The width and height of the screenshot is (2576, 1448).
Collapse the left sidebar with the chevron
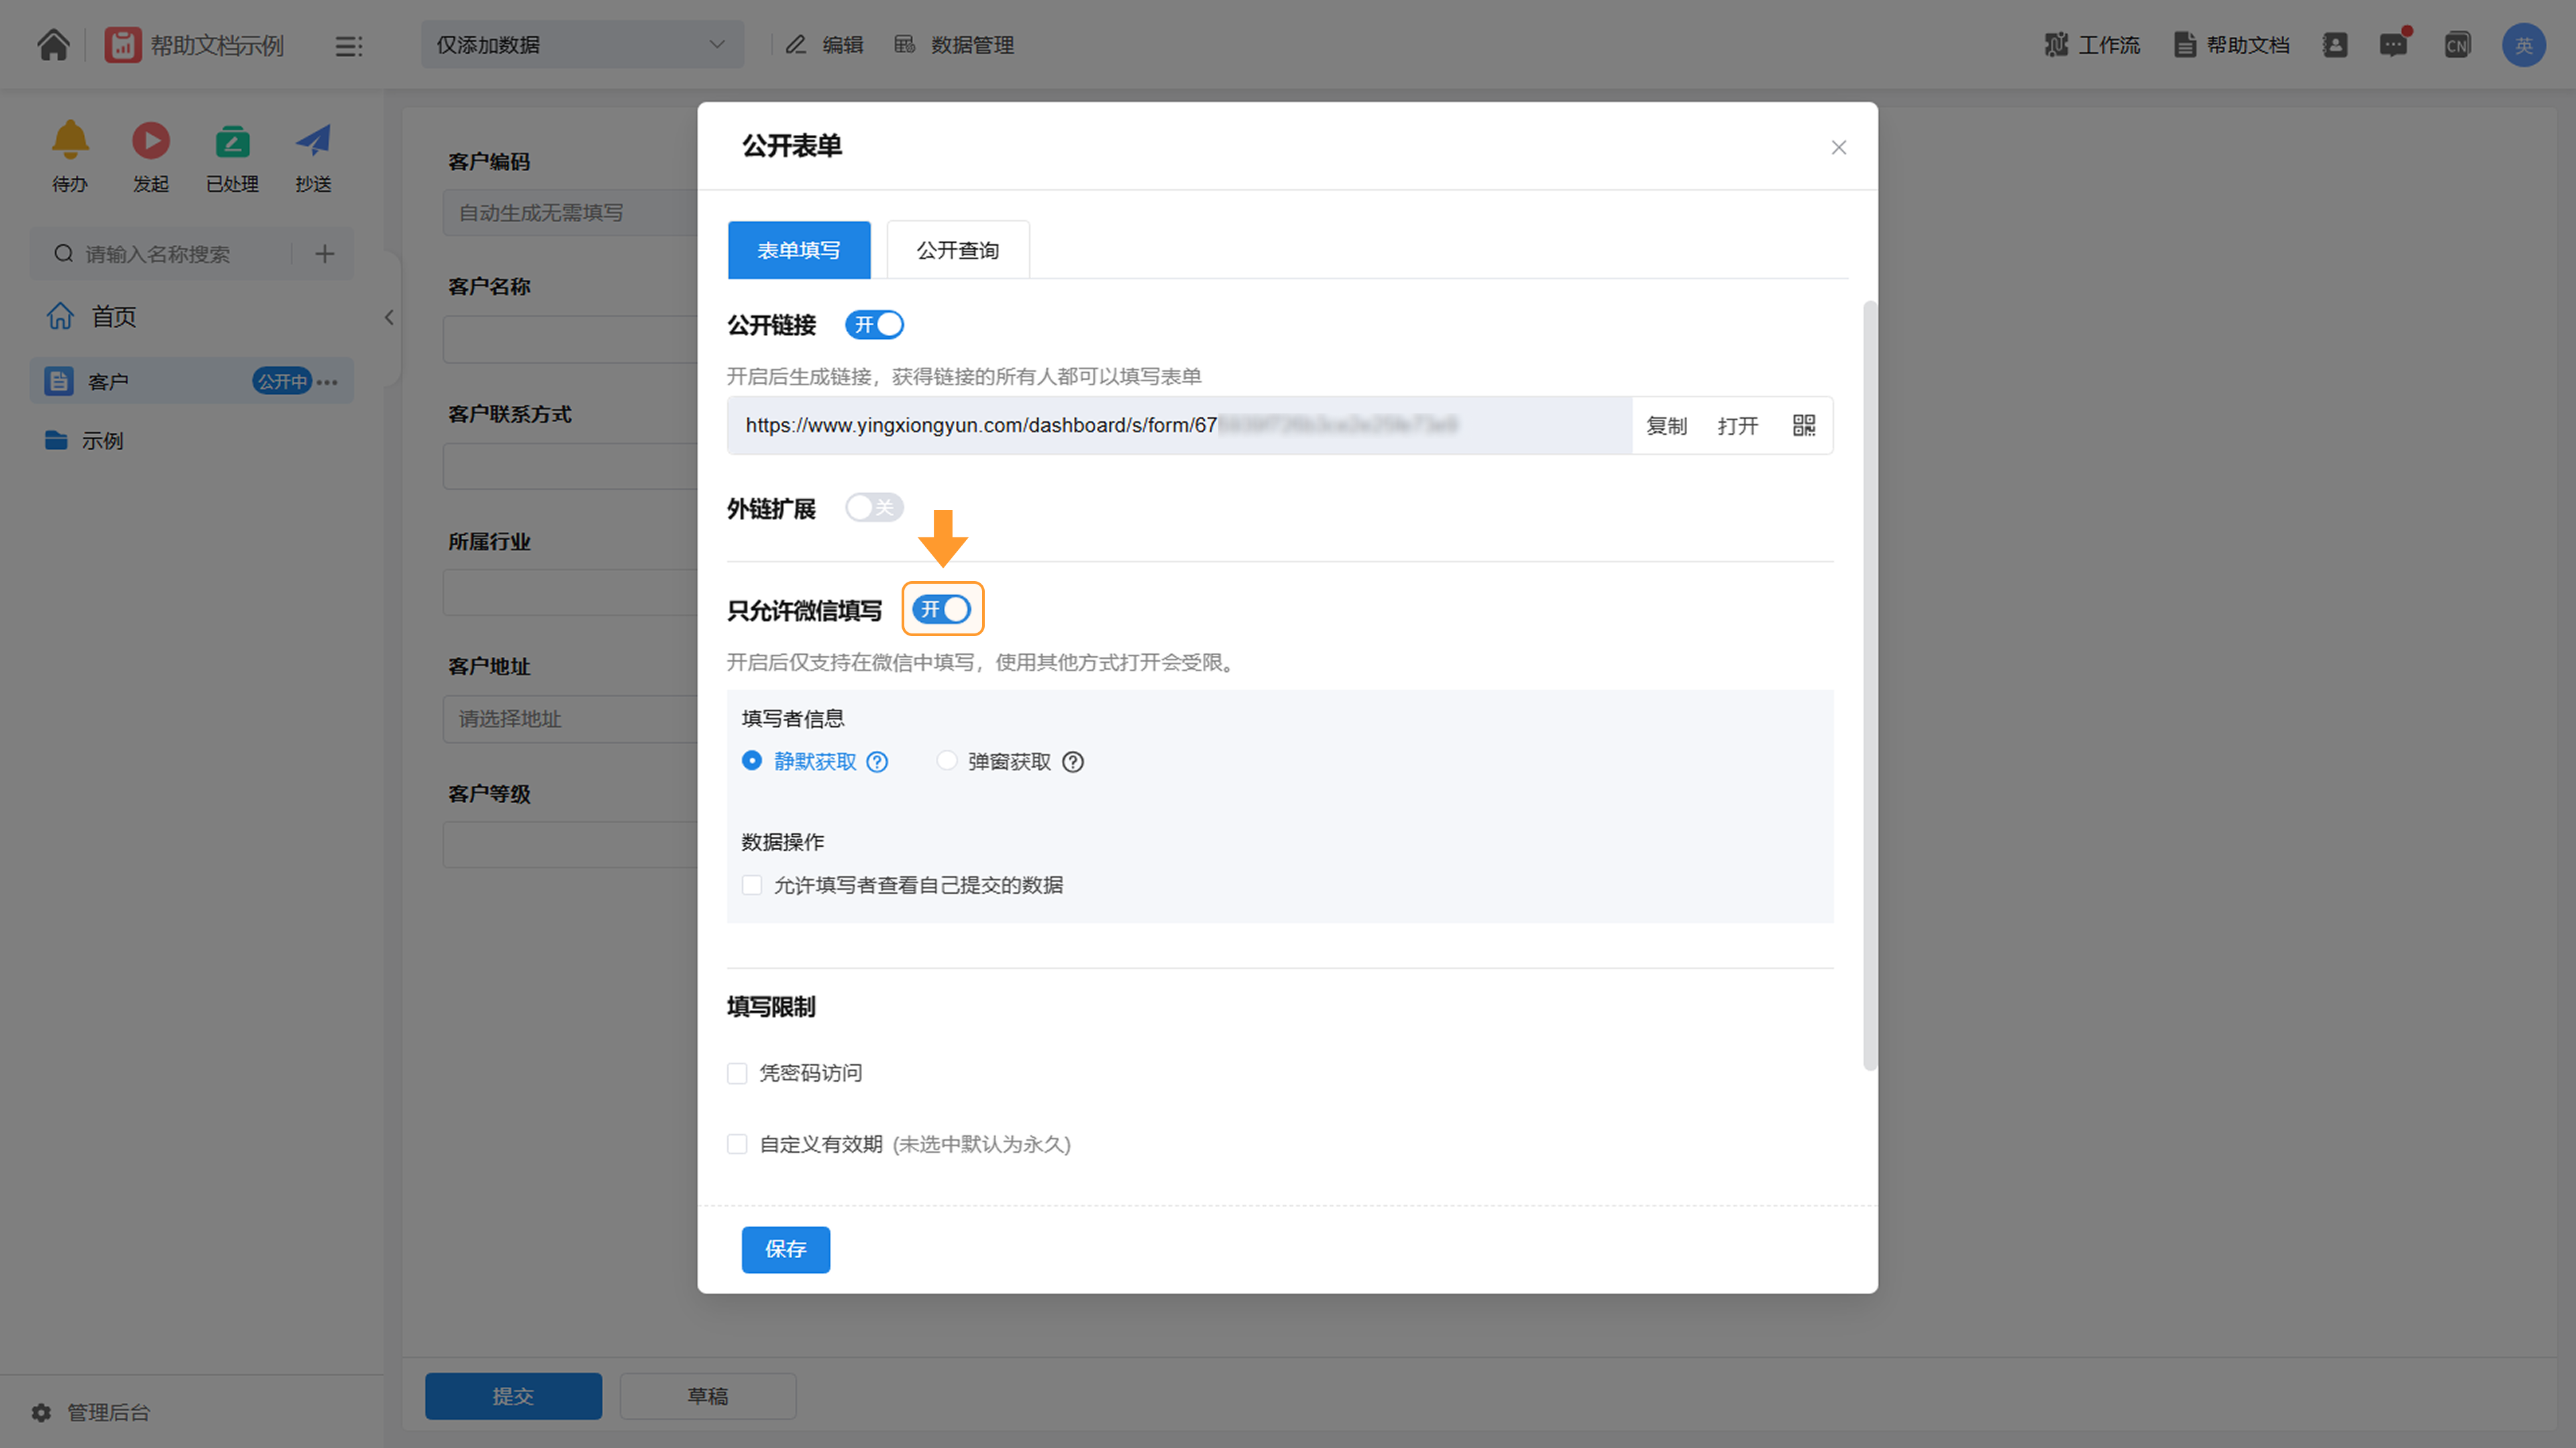[389, 318]
